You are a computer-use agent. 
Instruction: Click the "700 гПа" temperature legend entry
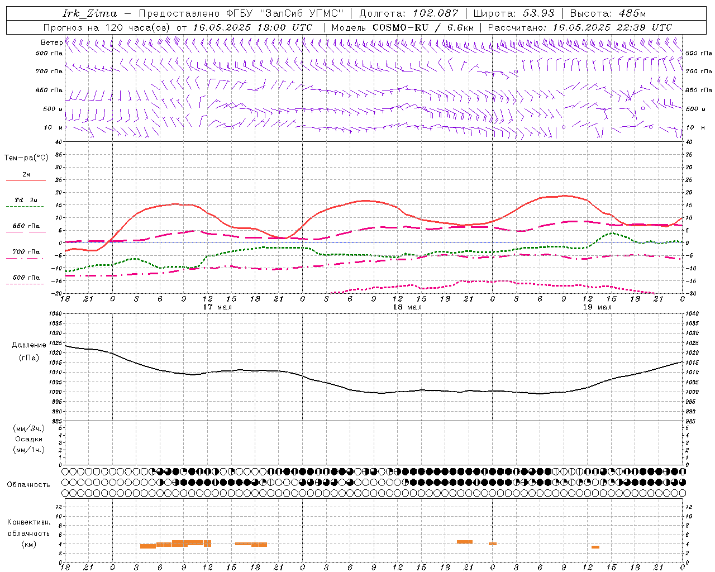[26, 252]
